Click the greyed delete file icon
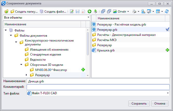Viewport: 173px width, 111px height. point(83,11)
